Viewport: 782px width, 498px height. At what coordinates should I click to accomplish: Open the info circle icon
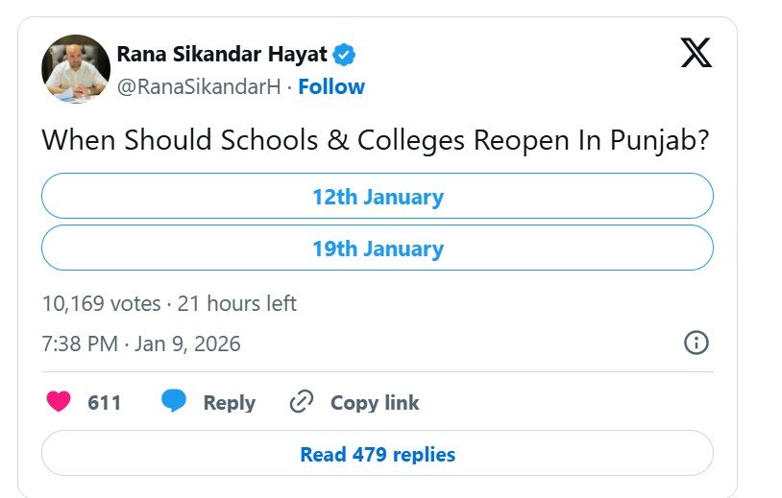coord(696,343)
